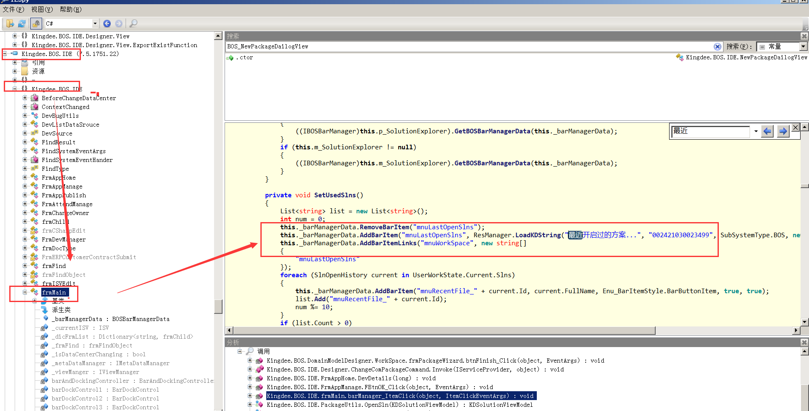Click the Open assembly toolbar icon
Screen dimensions: 809x411
[x=10, y=24]
